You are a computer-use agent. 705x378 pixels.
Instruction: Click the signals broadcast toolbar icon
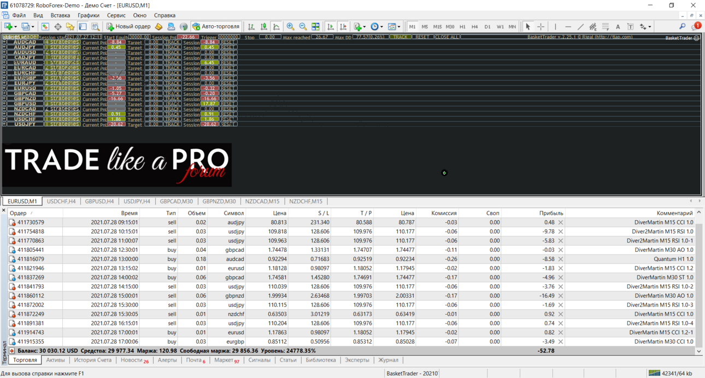point(184,26)
